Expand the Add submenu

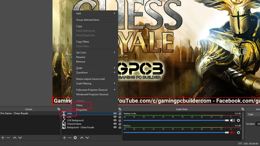tap(95, 14)
